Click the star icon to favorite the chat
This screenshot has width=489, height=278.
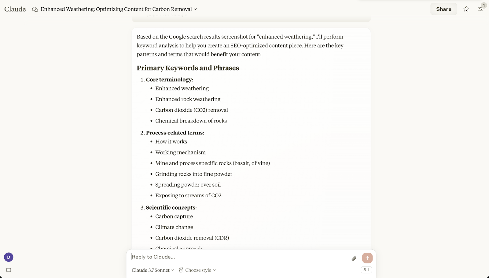tap(466, 9)
